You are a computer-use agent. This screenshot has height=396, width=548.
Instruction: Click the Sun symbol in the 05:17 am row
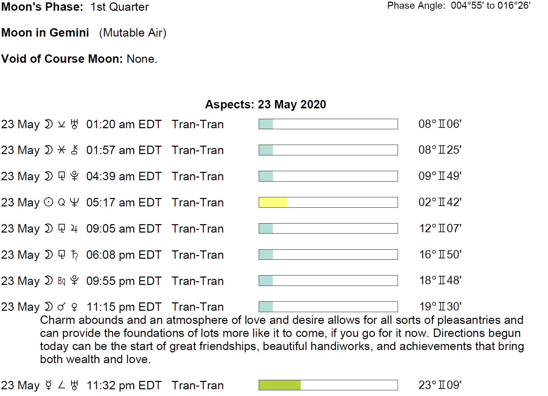click(49, 203)
